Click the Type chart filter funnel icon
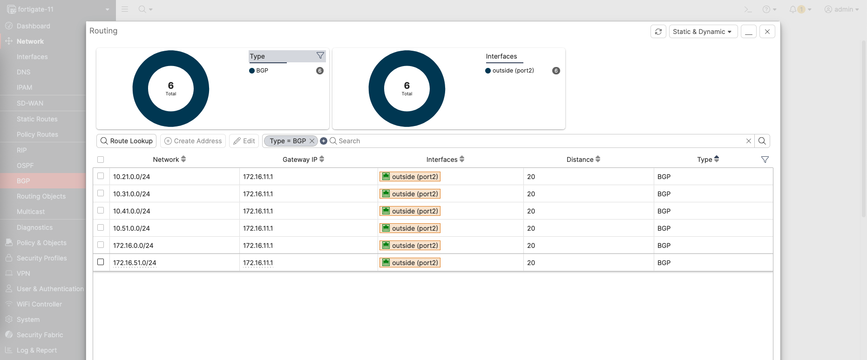867x360 pixels. point(320,56)
